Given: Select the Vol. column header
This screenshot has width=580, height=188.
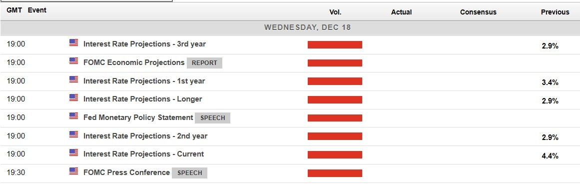Looking at the screenshot, I should [x=336, y=12].
